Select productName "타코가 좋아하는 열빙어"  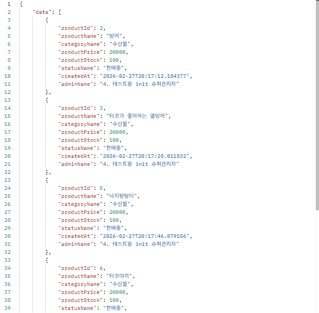137,116
